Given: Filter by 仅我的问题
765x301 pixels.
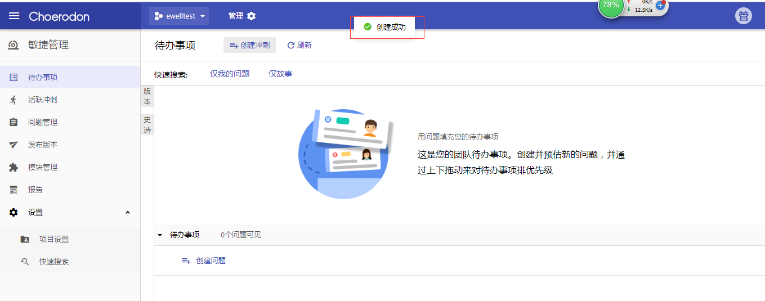Looking at the screenshot, I should [x=230, y=74].
